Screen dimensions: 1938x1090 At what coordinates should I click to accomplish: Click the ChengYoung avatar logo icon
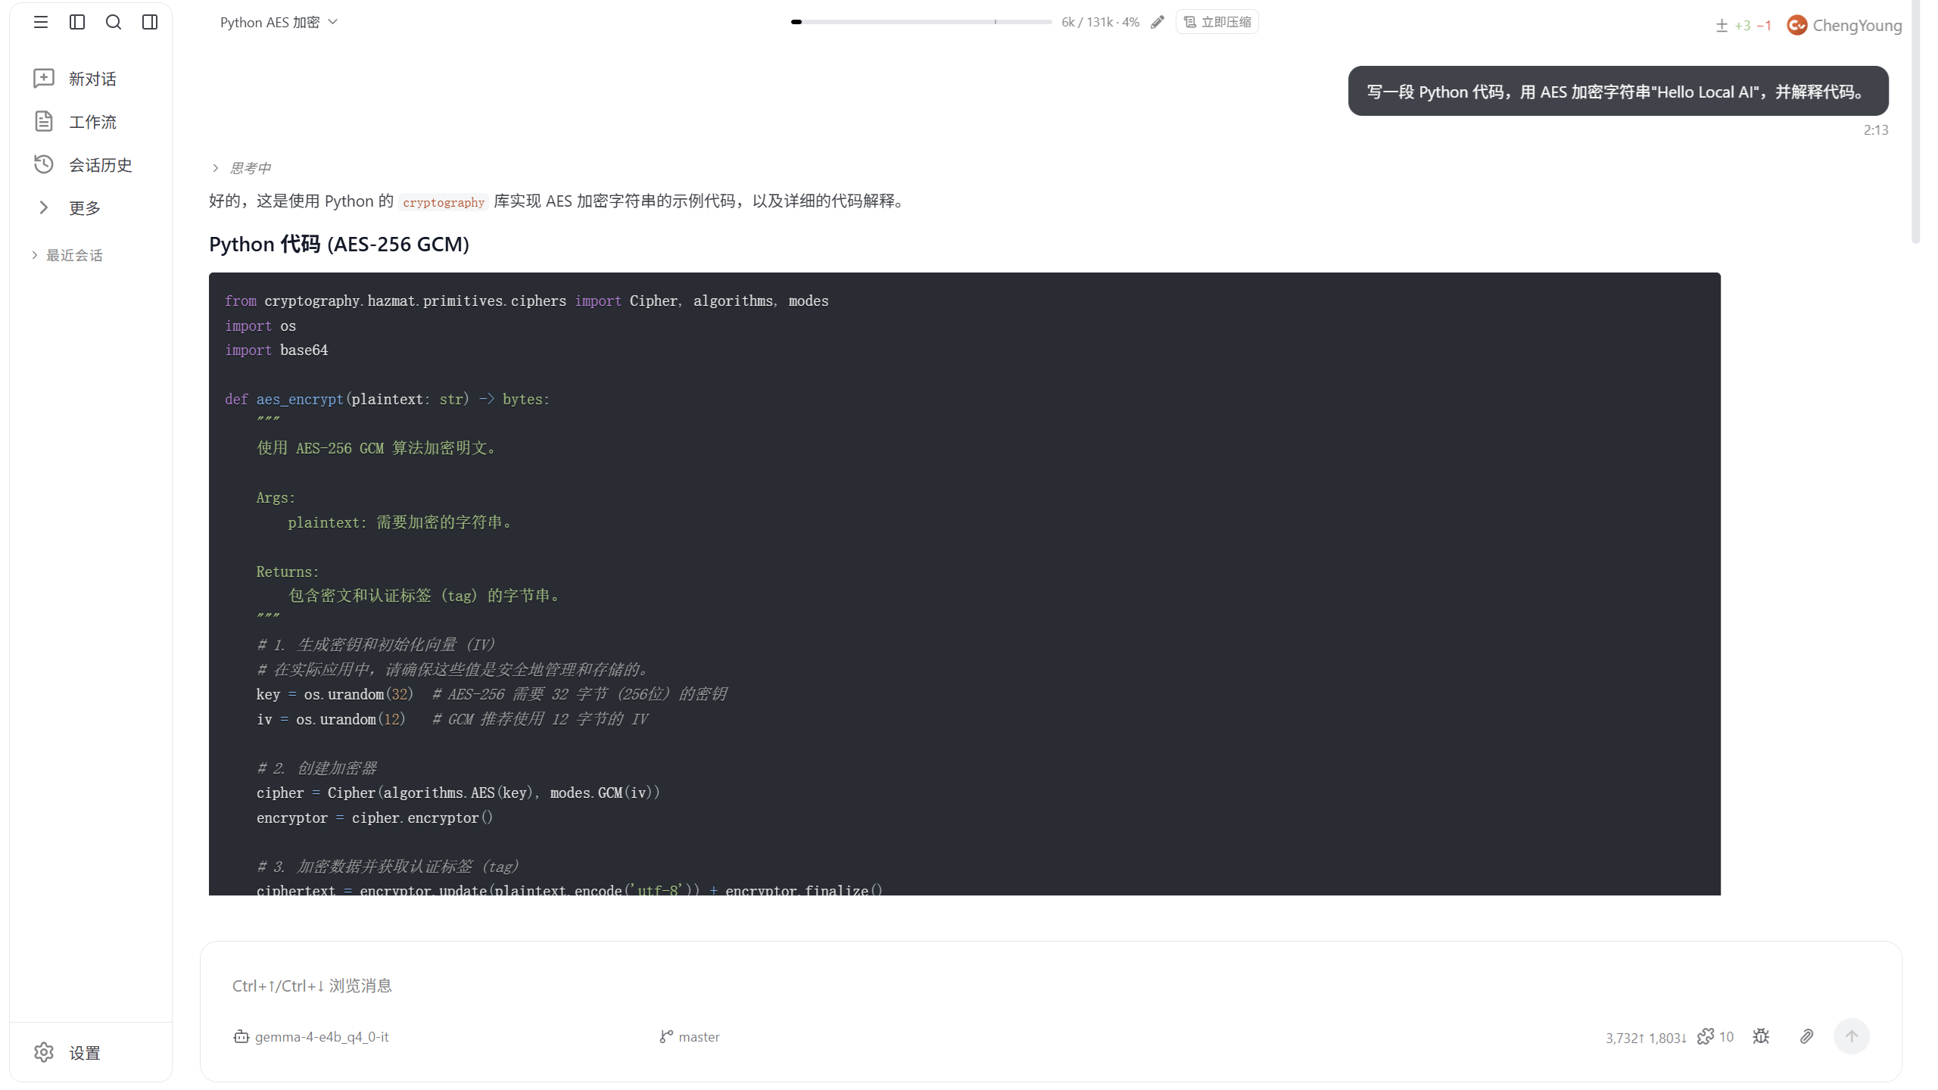tap(1796, 26)
